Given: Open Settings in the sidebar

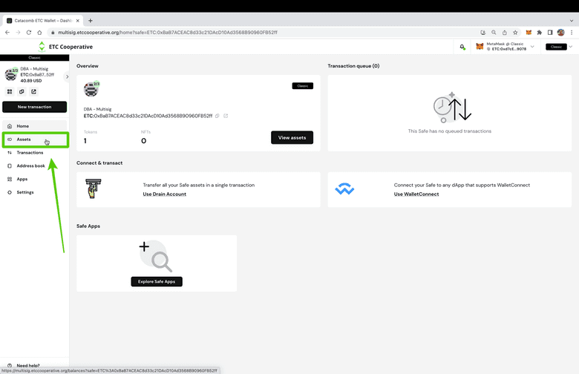Looking at the screenshot, I should tap(25, 192).
